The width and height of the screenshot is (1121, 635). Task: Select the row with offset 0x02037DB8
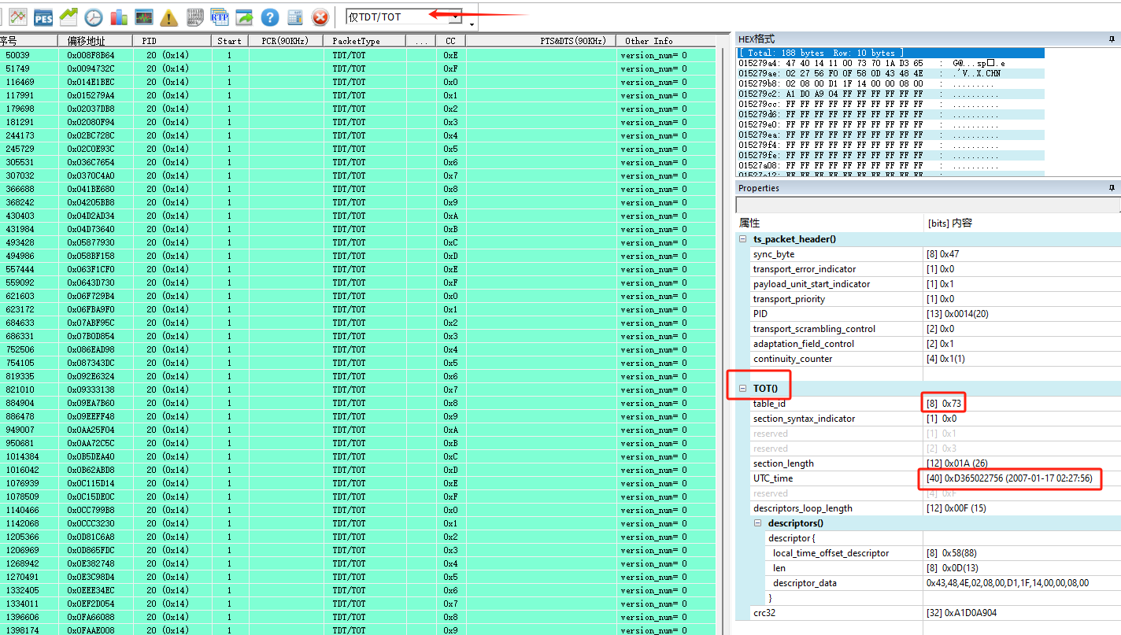point(357,109)
